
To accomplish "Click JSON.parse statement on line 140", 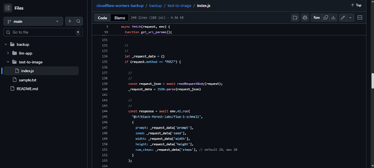I will click(x=164, y=89).
